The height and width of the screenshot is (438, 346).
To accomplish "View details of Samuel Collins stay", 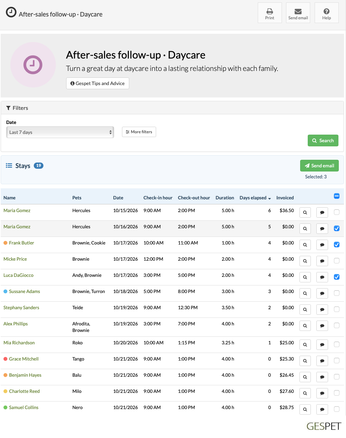I will (x=305, y=409).
